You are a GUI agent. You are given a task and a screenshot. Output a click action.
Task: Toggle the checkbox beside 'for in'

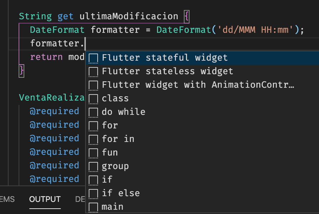point(93,139)
